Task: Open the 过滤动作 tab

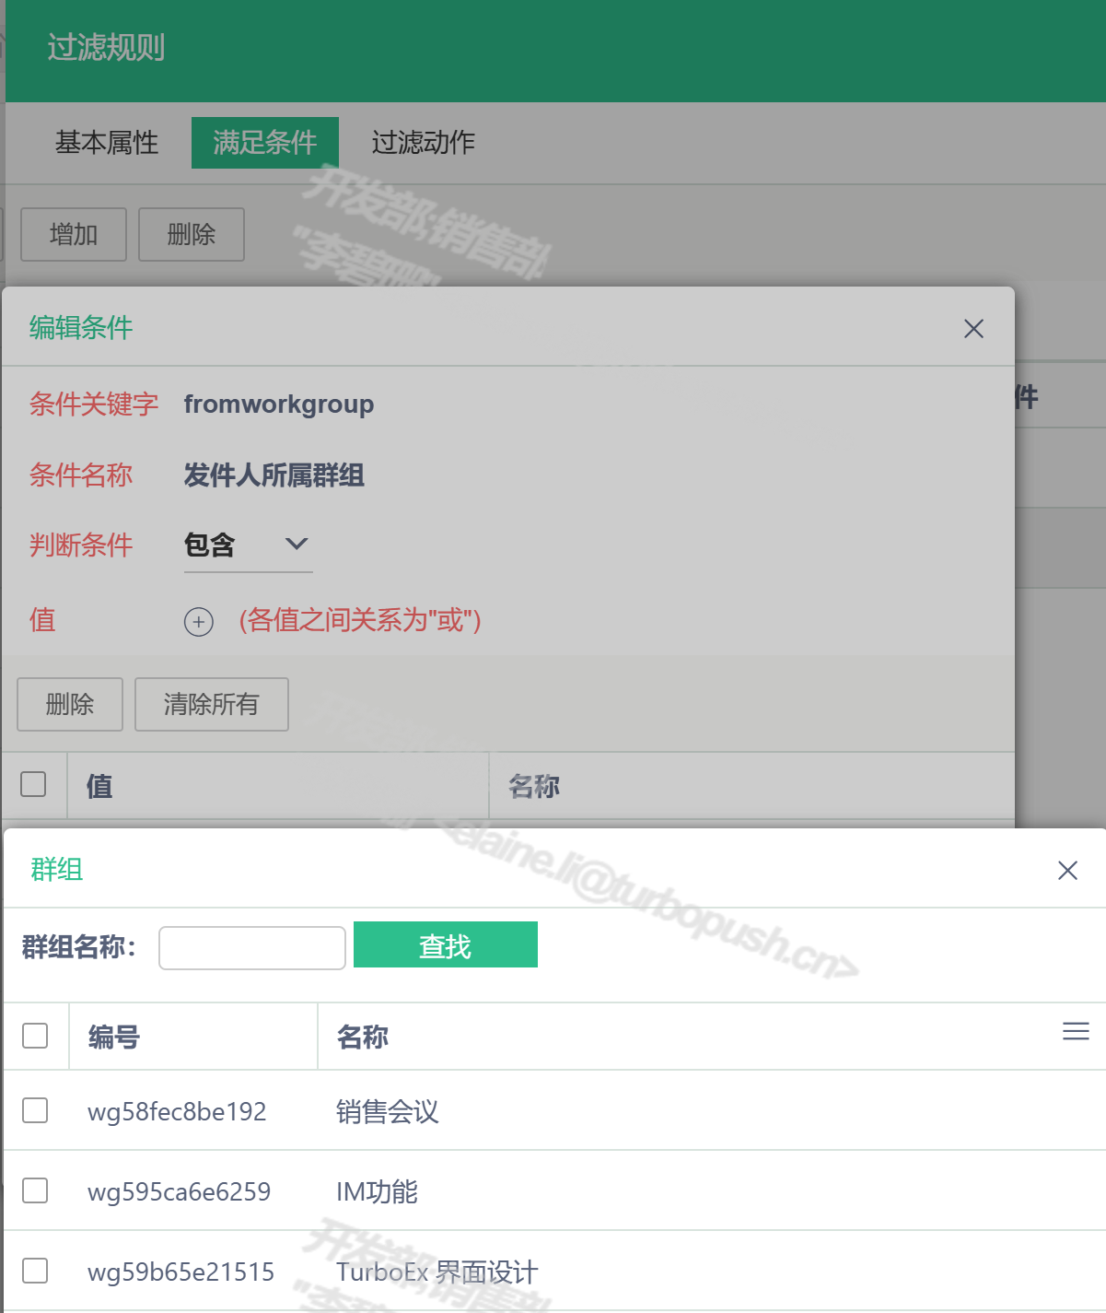Action: point(423,143)
